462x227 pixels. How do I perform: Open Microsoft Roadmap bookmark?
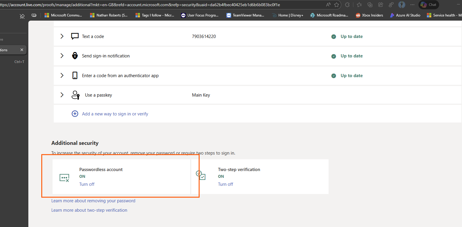tap(329, 15)
